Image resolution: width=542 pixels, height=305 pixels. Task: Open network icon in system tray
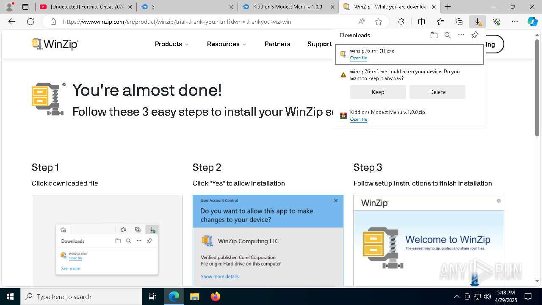477,297
